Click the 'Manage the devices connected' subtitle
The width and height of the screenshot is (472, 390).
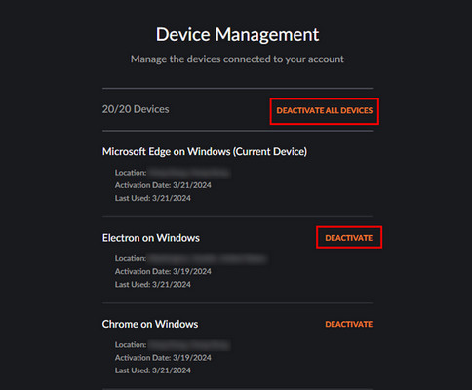(237, 59)
